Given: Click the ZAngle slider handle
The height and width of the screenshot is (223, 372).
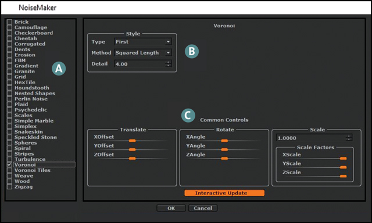Looking at the screenshot, I should tap(224, 159).
